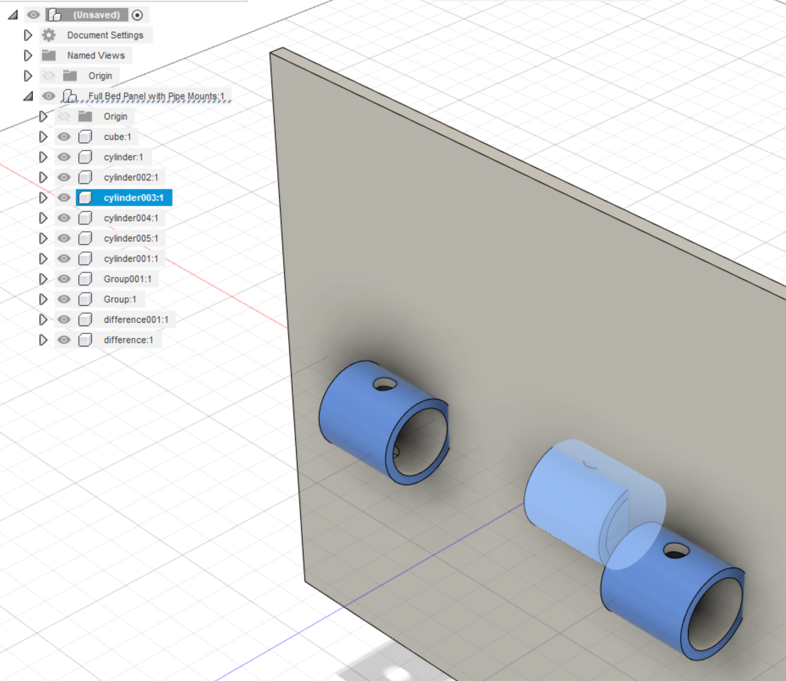
Task: Hide the cylinder002:1 component
Action: (x=64, y=177)
